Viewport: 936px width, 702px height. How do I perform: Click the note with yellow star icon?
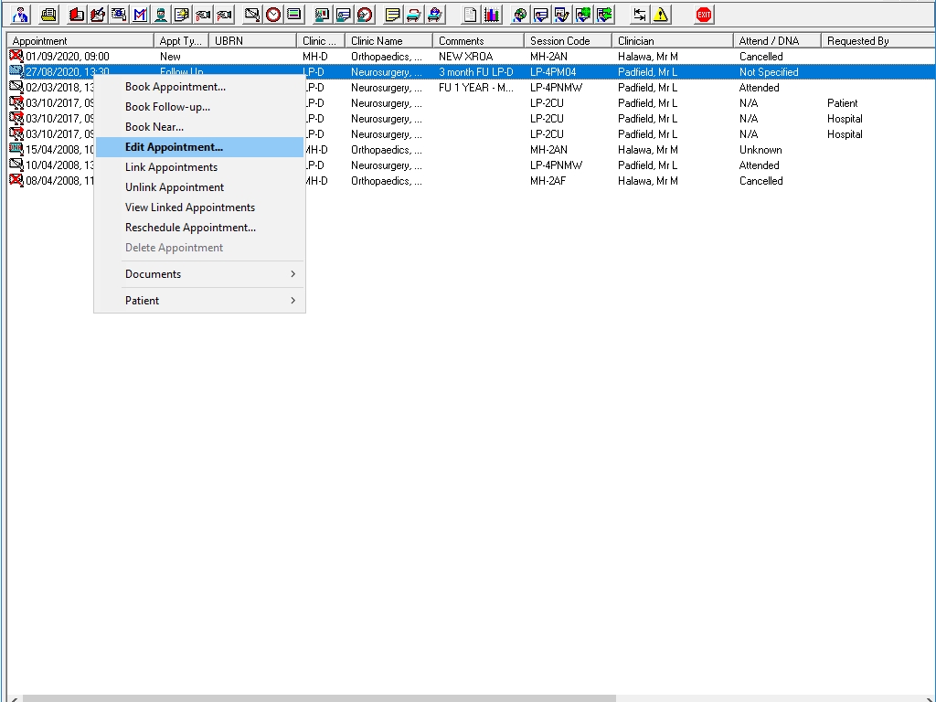[x=182, y=15]
